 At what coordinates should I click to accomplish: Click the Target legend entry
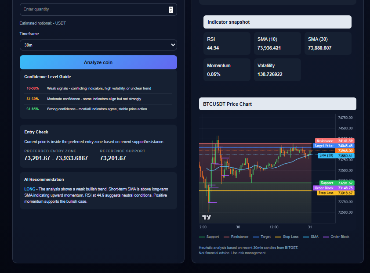click(262, 237)
